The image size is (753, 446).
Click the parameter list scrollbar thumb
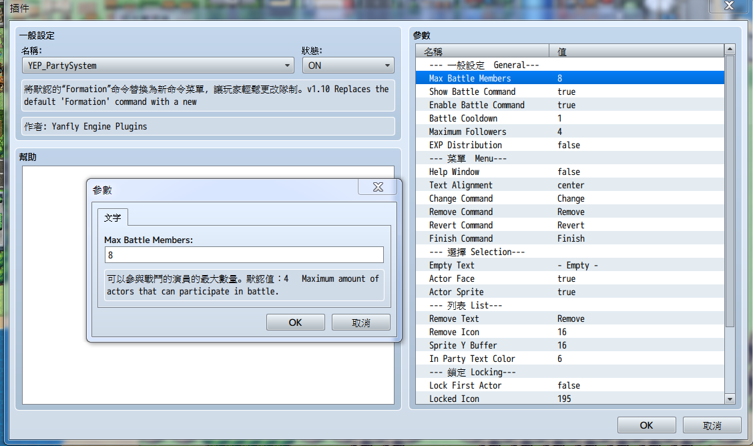point(730,191)
